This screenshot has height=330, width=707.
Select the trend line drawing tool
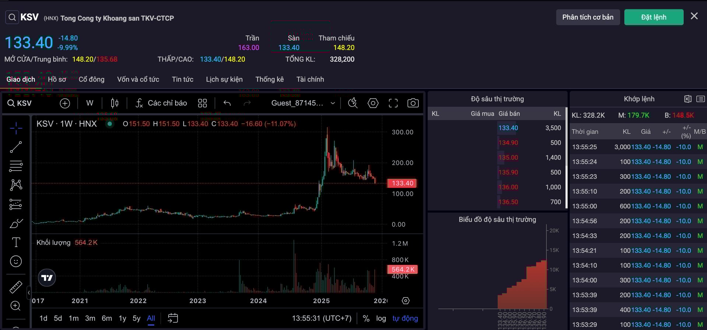pos(15,147)
